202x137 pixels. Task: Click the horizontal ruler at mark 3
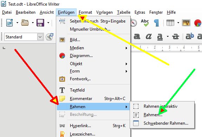(x=169, y=48)
